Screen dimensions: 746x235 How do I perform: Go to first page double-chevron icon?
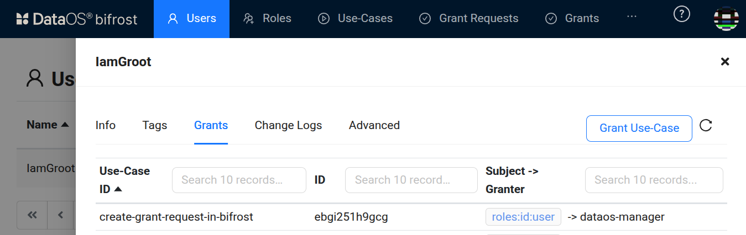(x=32, y=215)
